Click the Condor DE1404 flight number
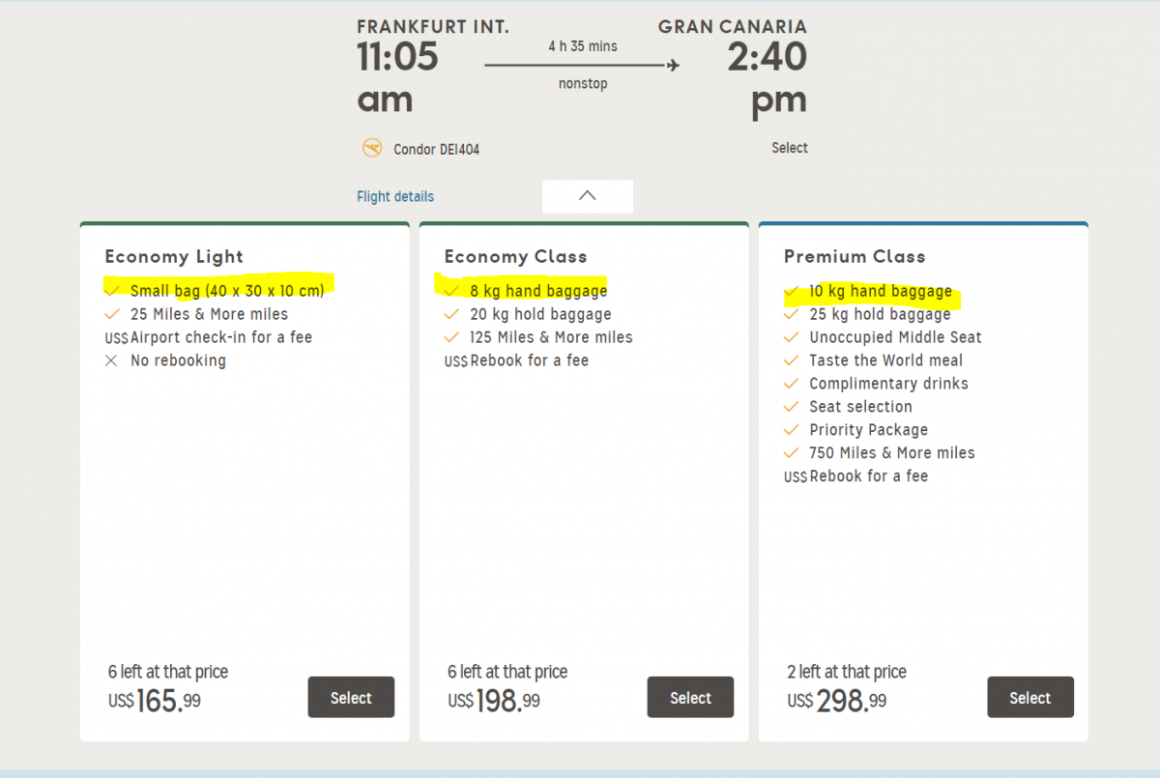This screenshot has height=778, width=1160. click(x=436, y=149)
